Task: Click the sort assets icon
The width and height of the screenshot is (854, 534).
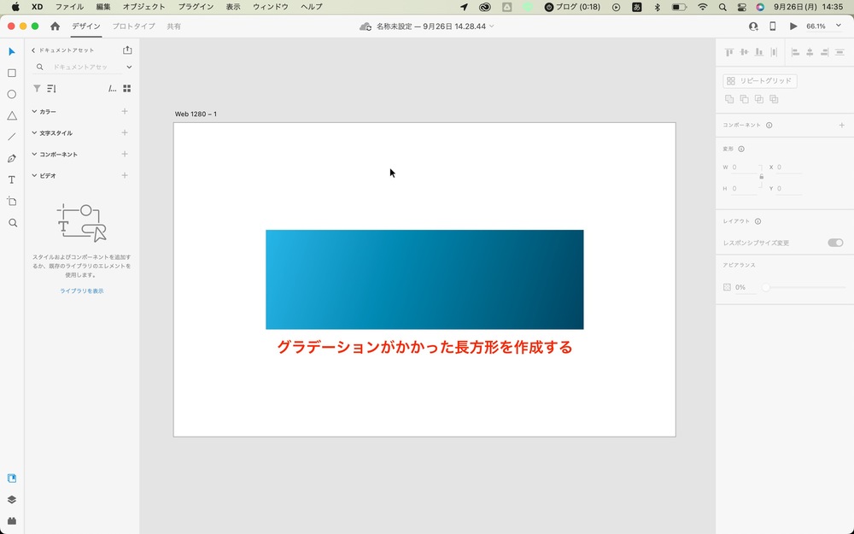Action: pos(52,88)
